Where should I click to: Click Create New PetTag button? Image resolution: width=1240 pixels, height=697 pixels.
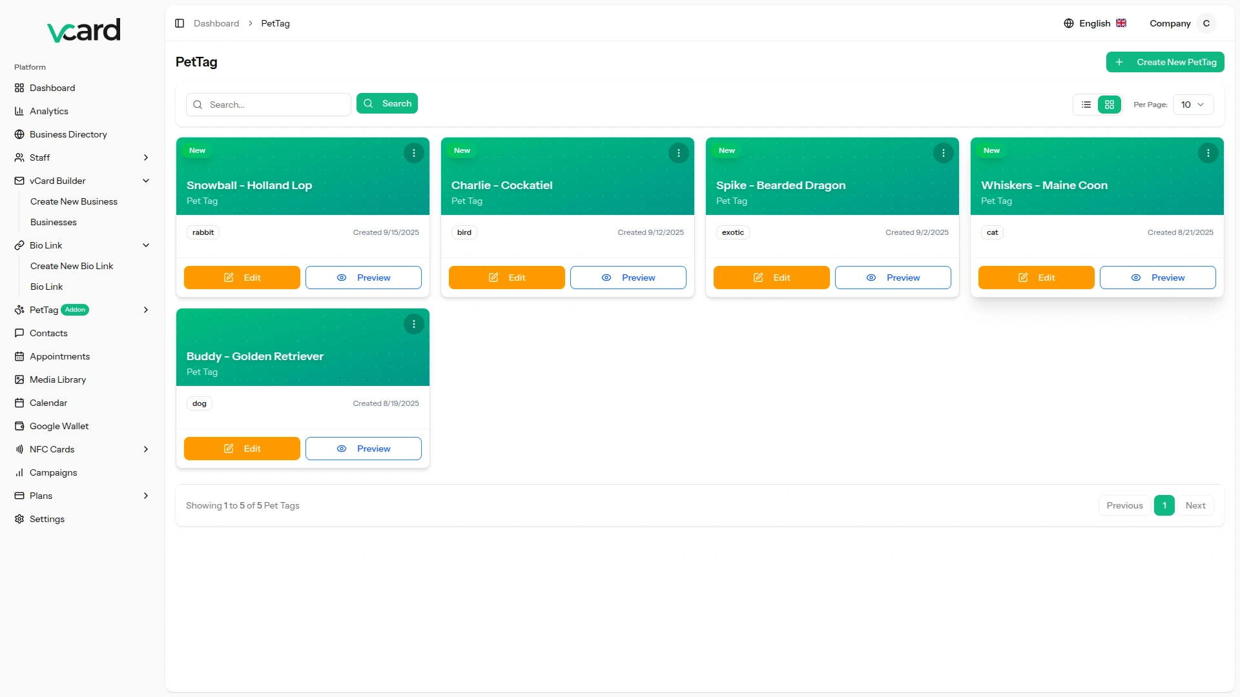pyautogui.click(x=1164, y=62)
